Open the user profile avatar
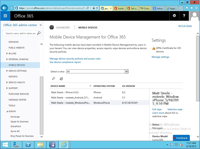This screenshot has width=200, height=149. pos(195,16)
